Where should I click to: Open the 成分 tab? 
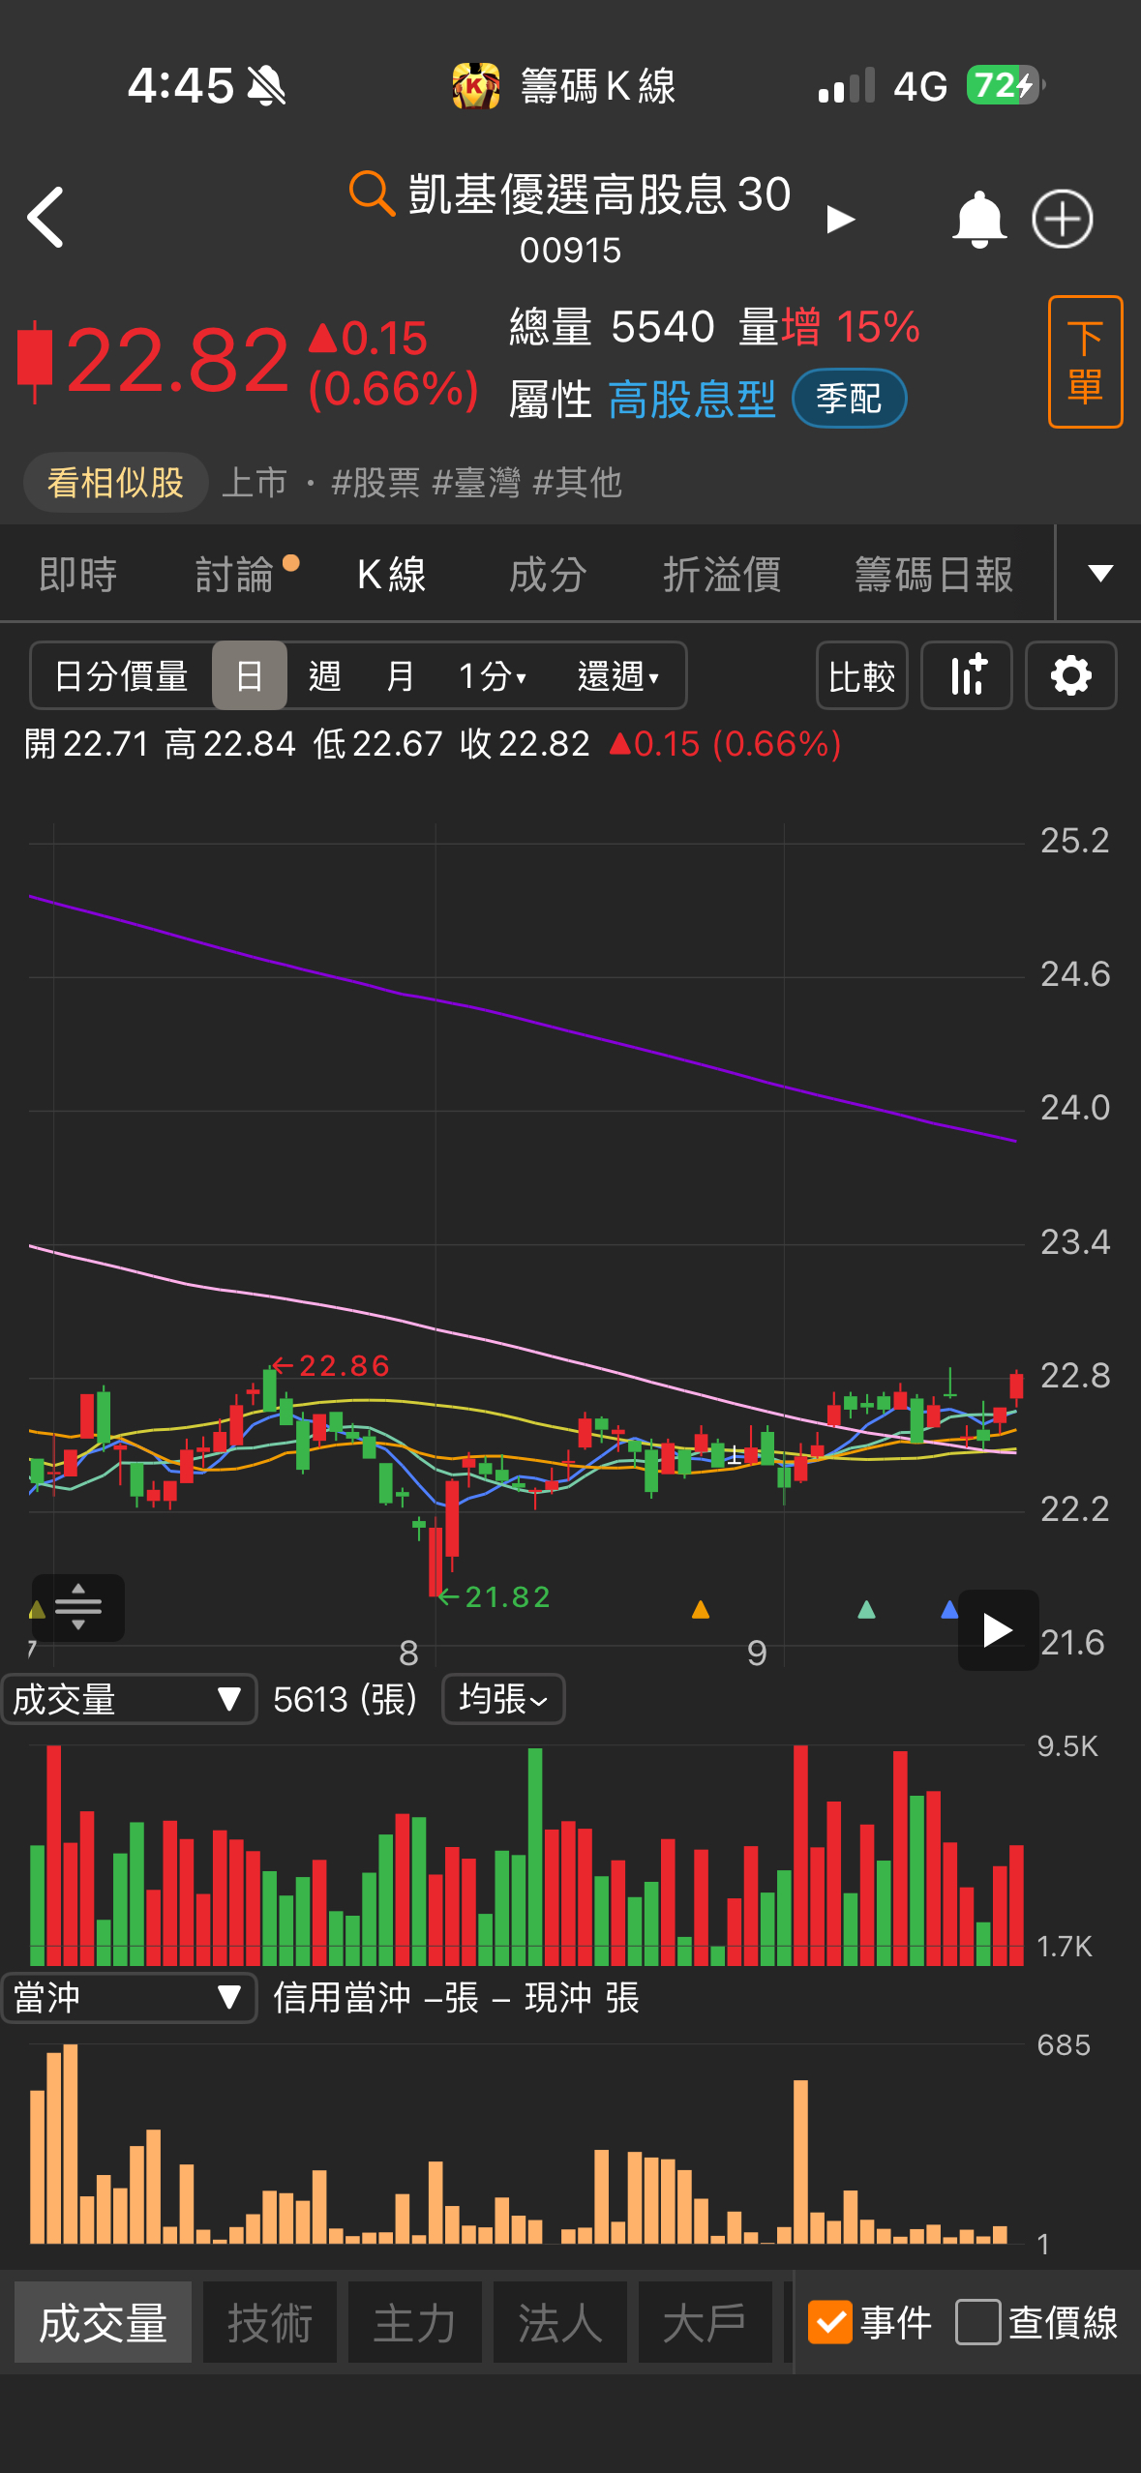[x=548, y=574]
